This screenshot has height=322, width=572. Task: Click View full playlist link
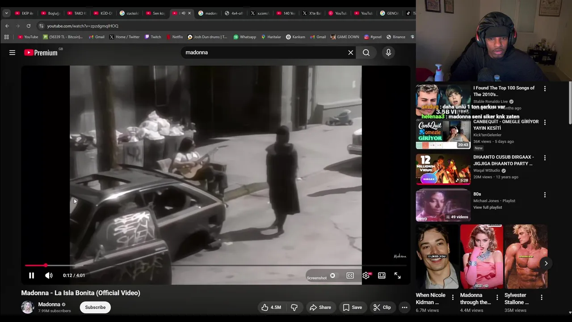(x=488, y=208)
